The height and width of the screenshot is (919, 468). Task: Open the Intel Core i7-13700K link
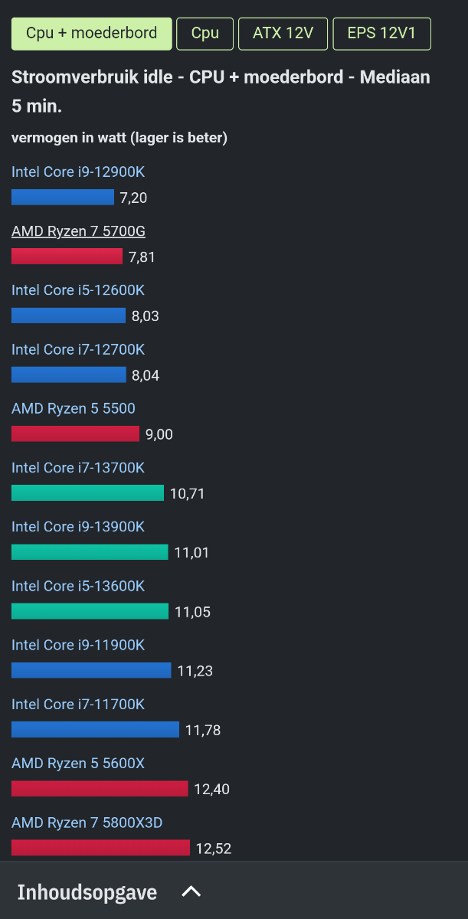[78, 468]
